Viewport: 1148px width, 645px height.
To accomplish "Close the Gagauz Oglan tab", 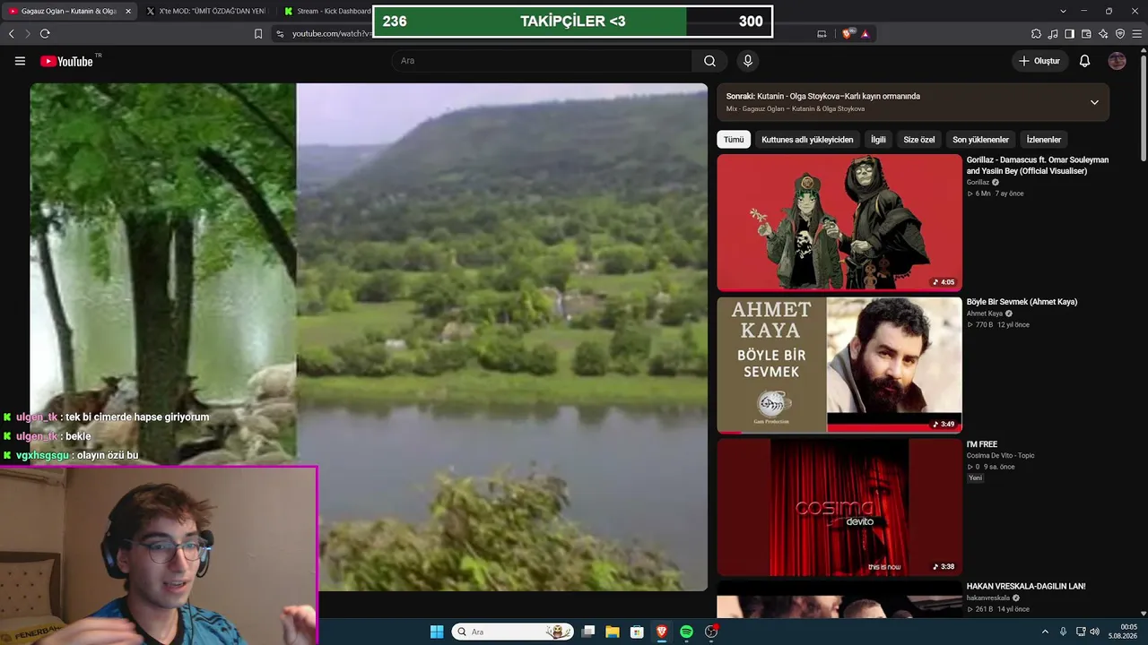I will (x=128, y=11).
